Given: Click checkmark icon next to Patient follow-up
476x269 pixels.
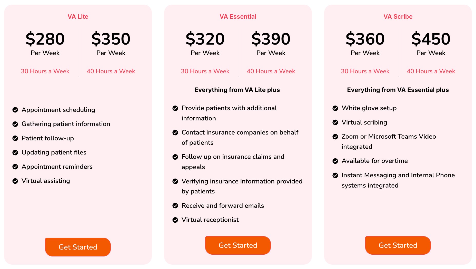Looking at the screenshot, I should [x=15, y=138].
